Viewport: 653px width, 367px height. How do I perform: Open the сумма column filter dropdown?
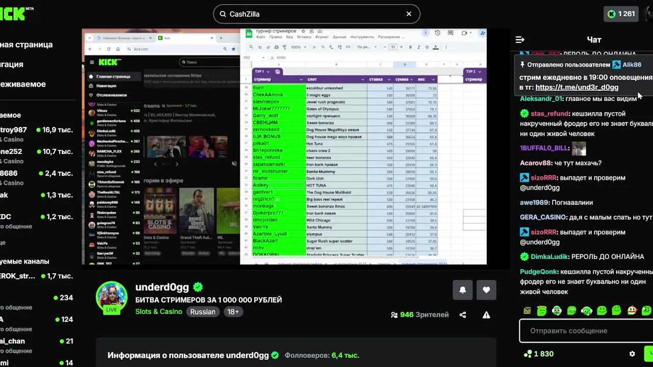411,80
